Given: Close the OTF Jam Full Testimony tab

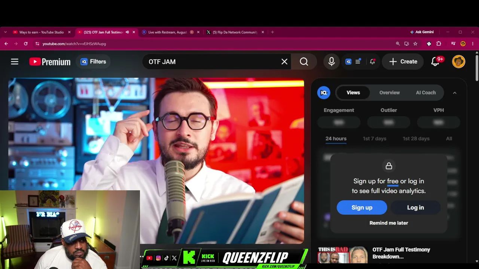Looking at the screenshot, I should (x=134, y=32).
